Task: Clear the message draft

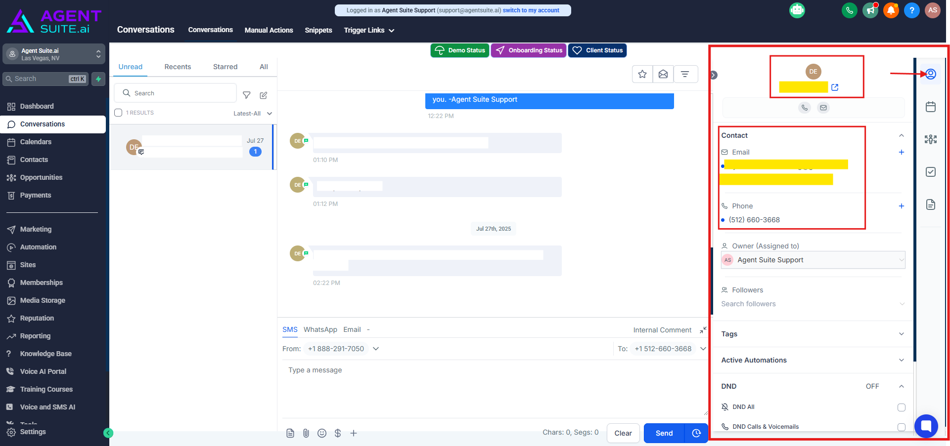Action: (x=623, y=433)
